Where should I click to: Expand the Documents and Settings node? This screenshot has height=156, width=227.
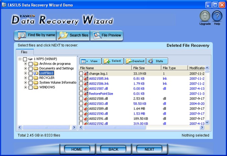click(26, 68)
